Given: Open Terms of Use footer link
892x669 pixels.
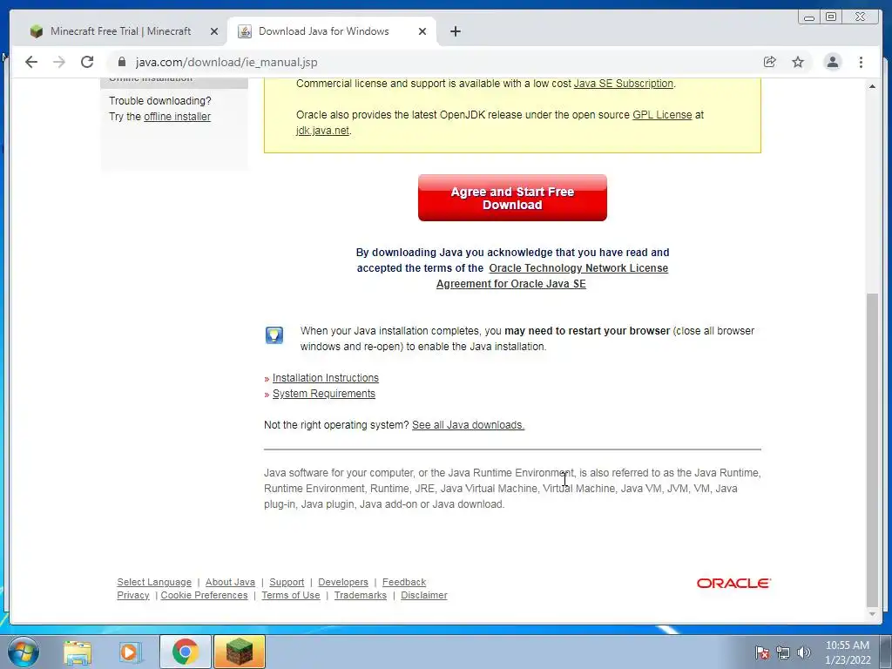Looking at the screenshot, I should coord(291,595).
